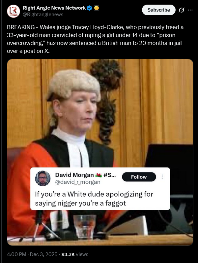Open the 4:00 PM timestamp link
198x263 pixels.
coord(16,254)
